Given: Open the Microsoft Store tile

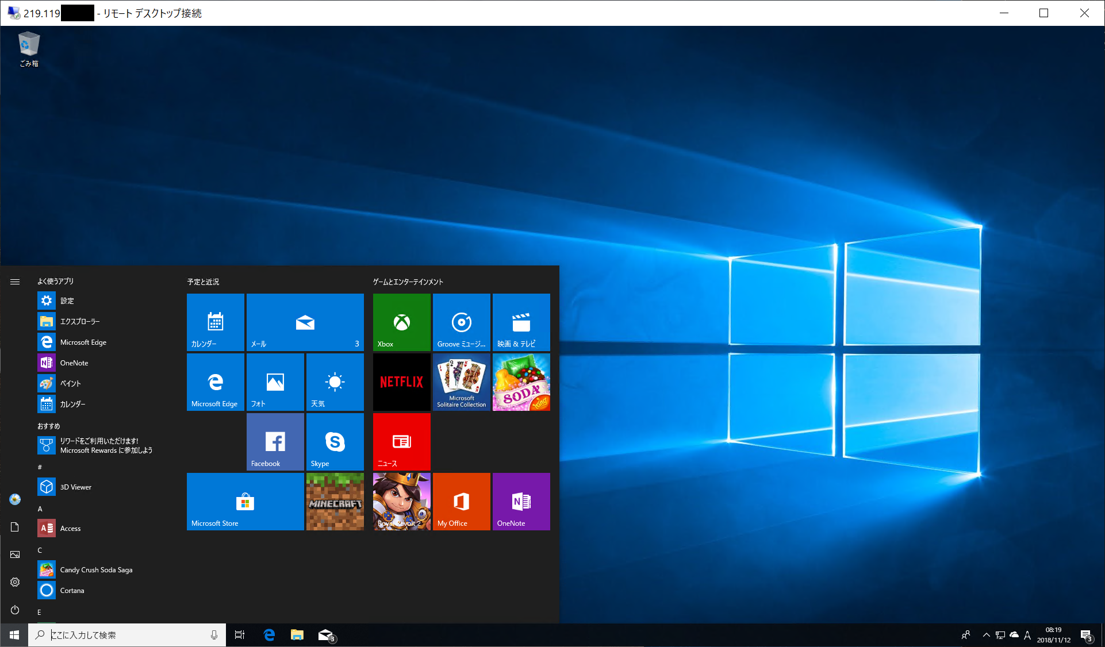Looking at the screenshot, I should click(x=245, y=501).
